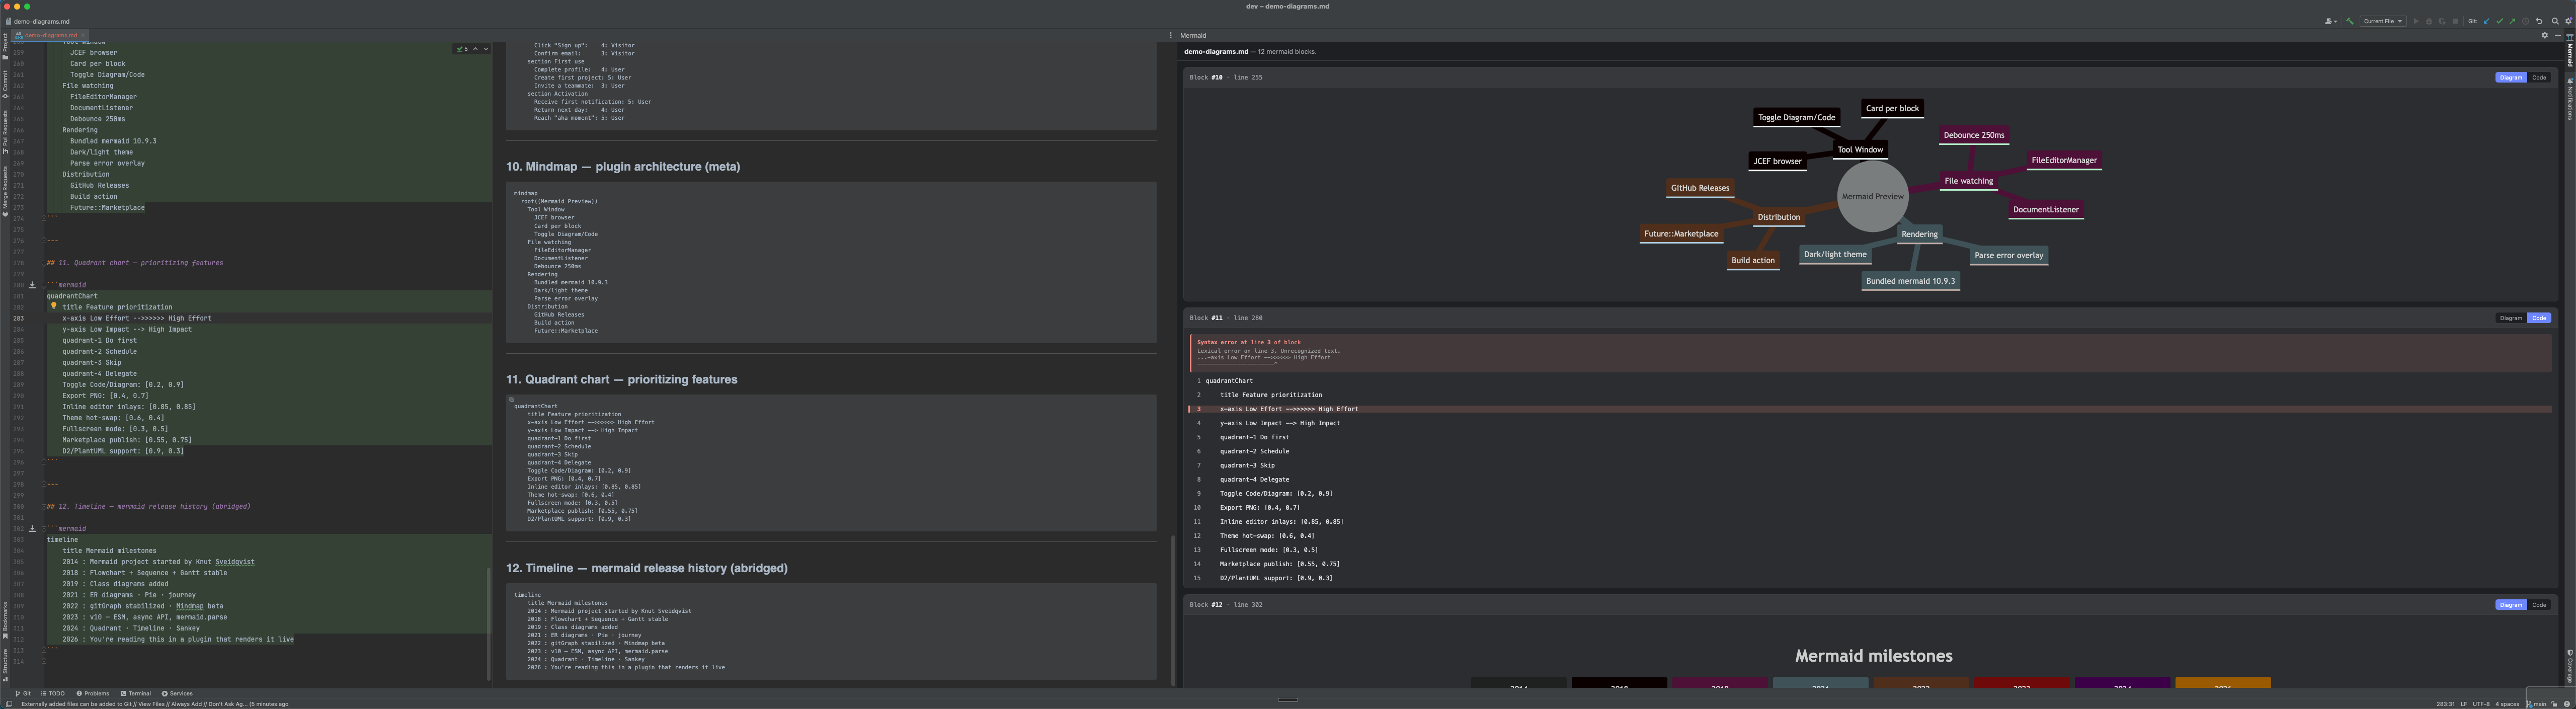Click the Run with Coverage icon

(2442, 22)
